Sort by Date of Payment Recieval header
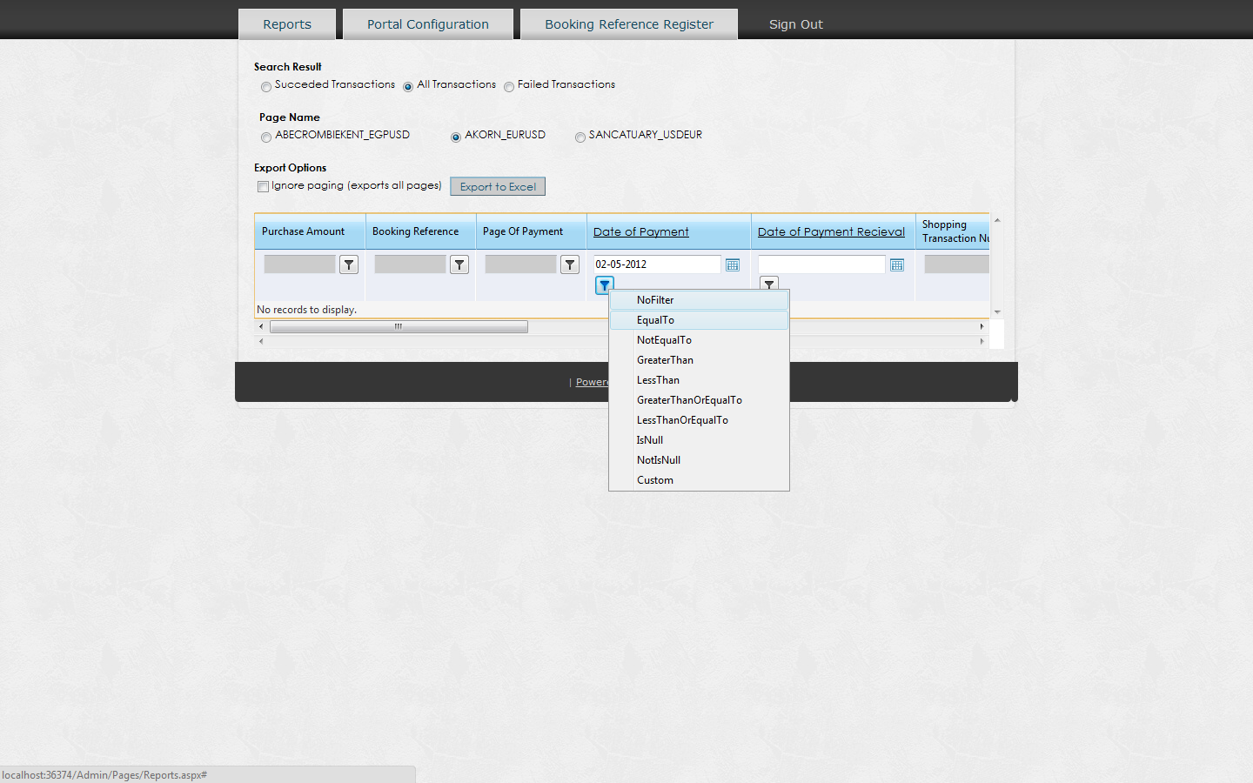Viewport: 1253px width, 783px height. [x=831, y=231]
